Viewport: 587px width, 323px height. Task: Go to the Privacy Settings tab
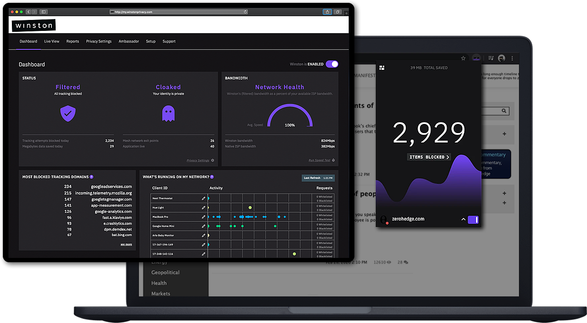click(99, 41)
